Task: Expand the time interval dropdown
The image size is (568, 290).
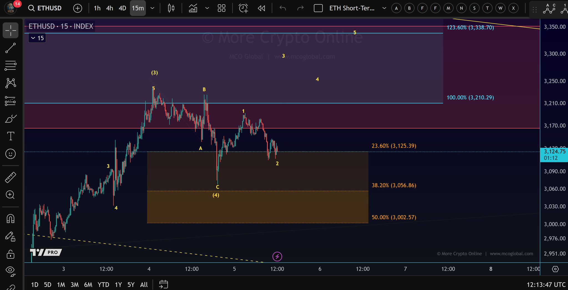Action: [x=152, y=8]
